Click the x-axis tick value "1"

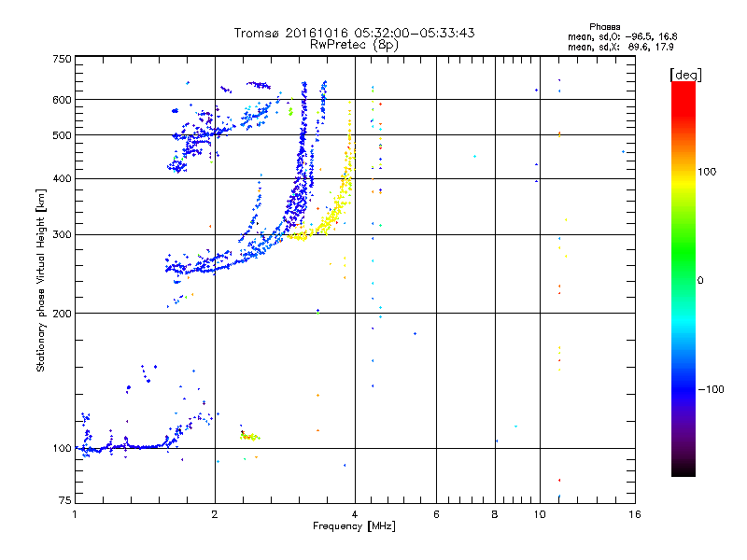coord(75,514)
